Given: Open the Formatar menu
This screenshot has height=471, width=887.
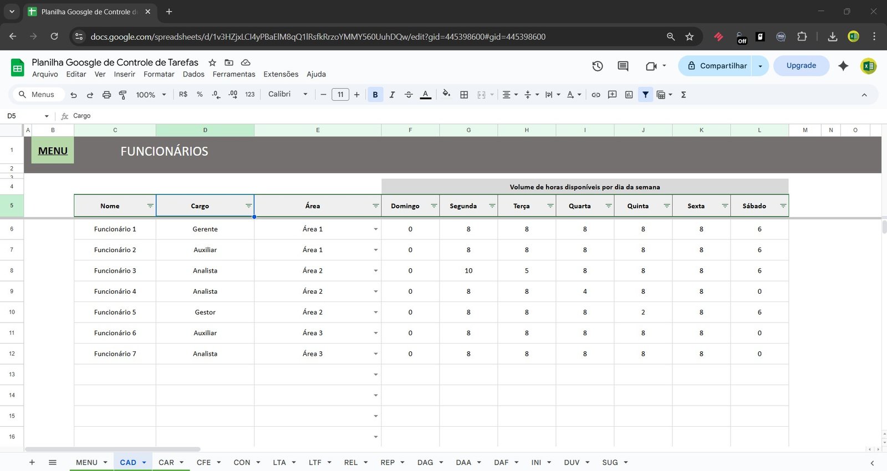Looking at the screenshot, I should click(x=159, y=74).
